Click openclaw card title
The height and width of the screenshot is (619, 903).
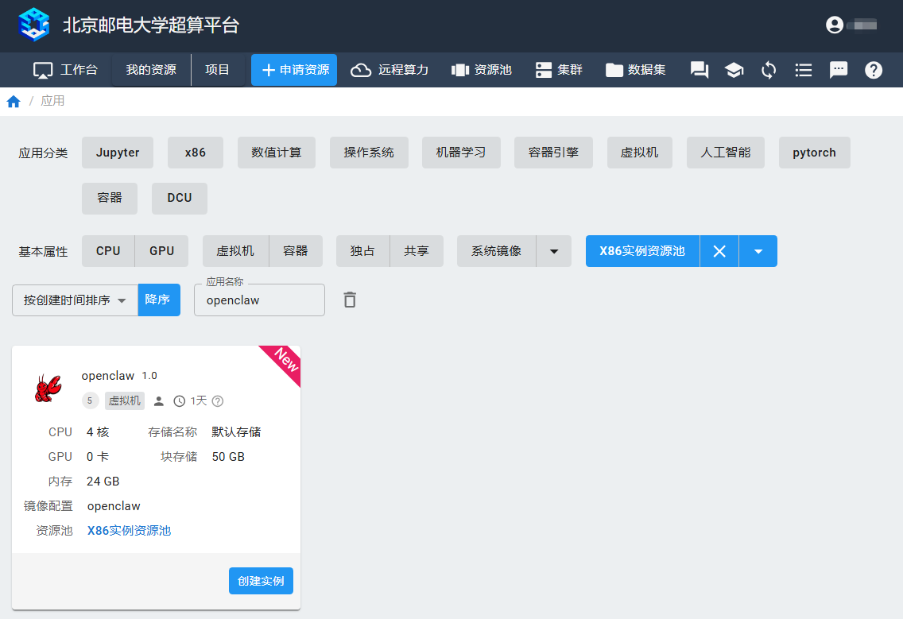(107, 376)
